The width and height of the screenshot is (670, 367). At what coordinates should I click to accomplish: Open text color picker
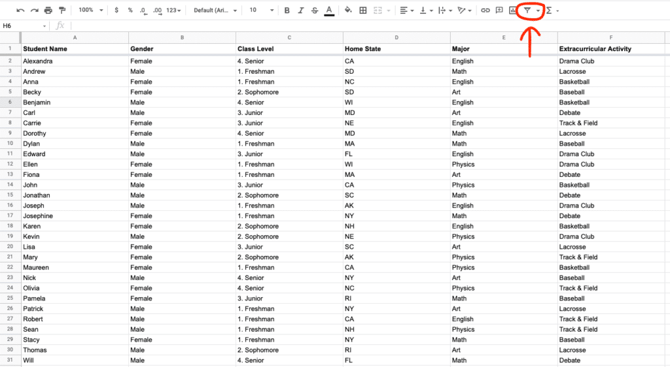point(329,10)
